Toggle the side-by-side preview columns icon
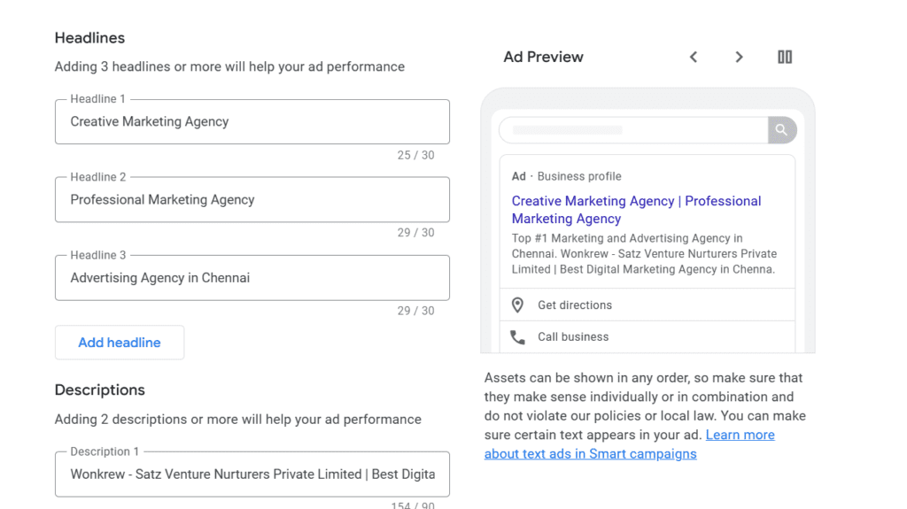Screen dimensions: 907x509 tap(785, 57)
